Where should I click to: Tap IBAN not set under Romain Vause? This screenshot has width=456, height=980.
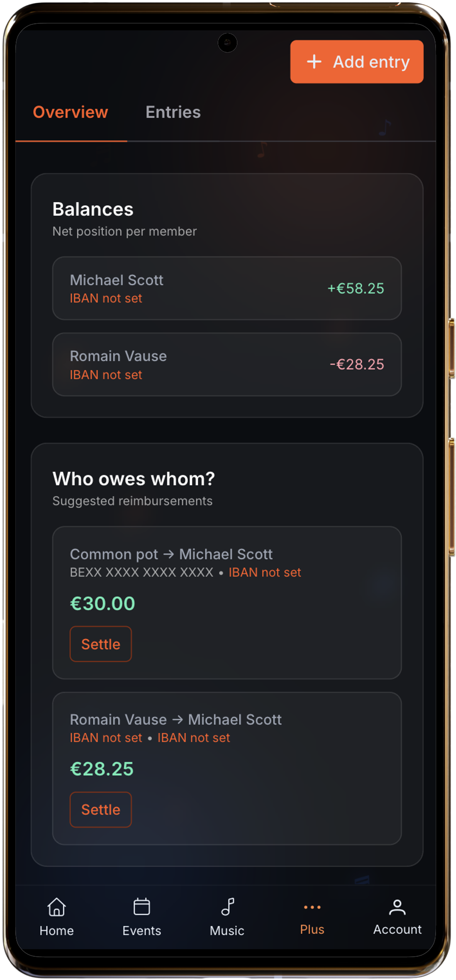[x=106, y=374]
